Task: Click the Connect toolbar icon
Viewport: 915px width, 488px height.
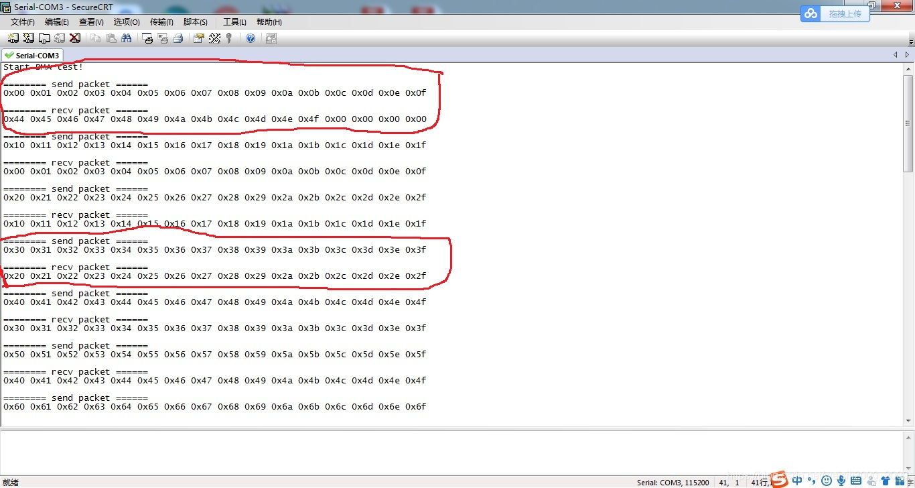Action: [x=13, y=38]
